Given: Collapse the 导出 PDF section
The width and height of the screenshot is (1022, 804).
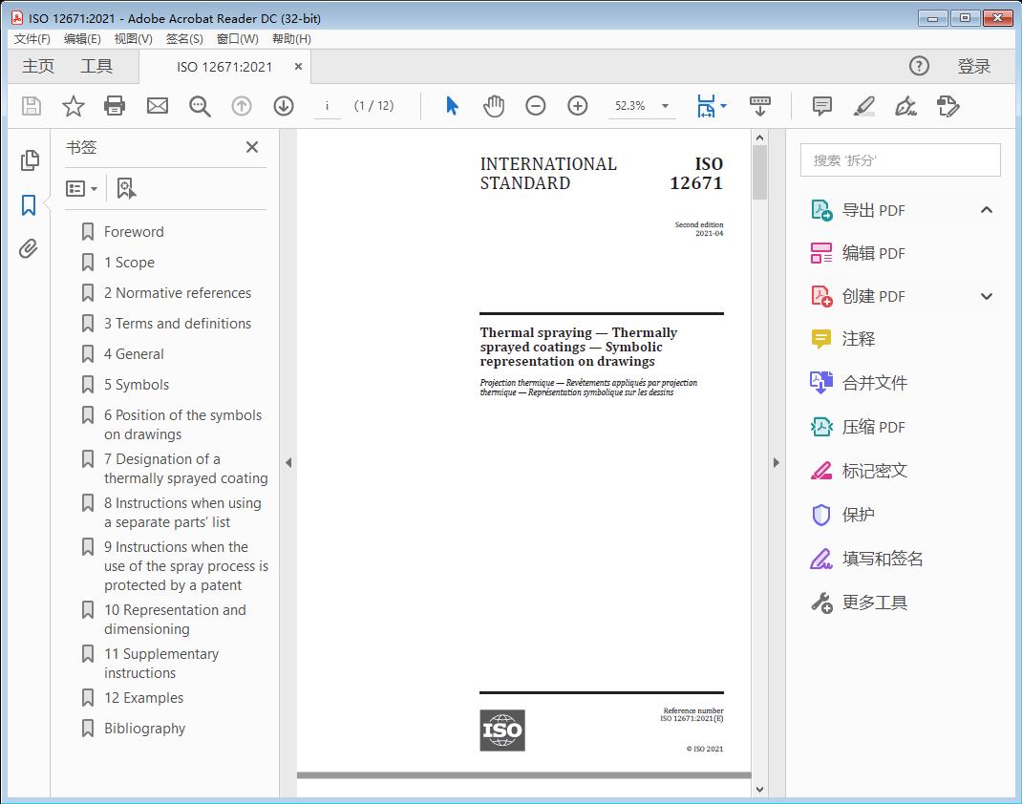Looking at the screenshot, I should coord(987,210).
